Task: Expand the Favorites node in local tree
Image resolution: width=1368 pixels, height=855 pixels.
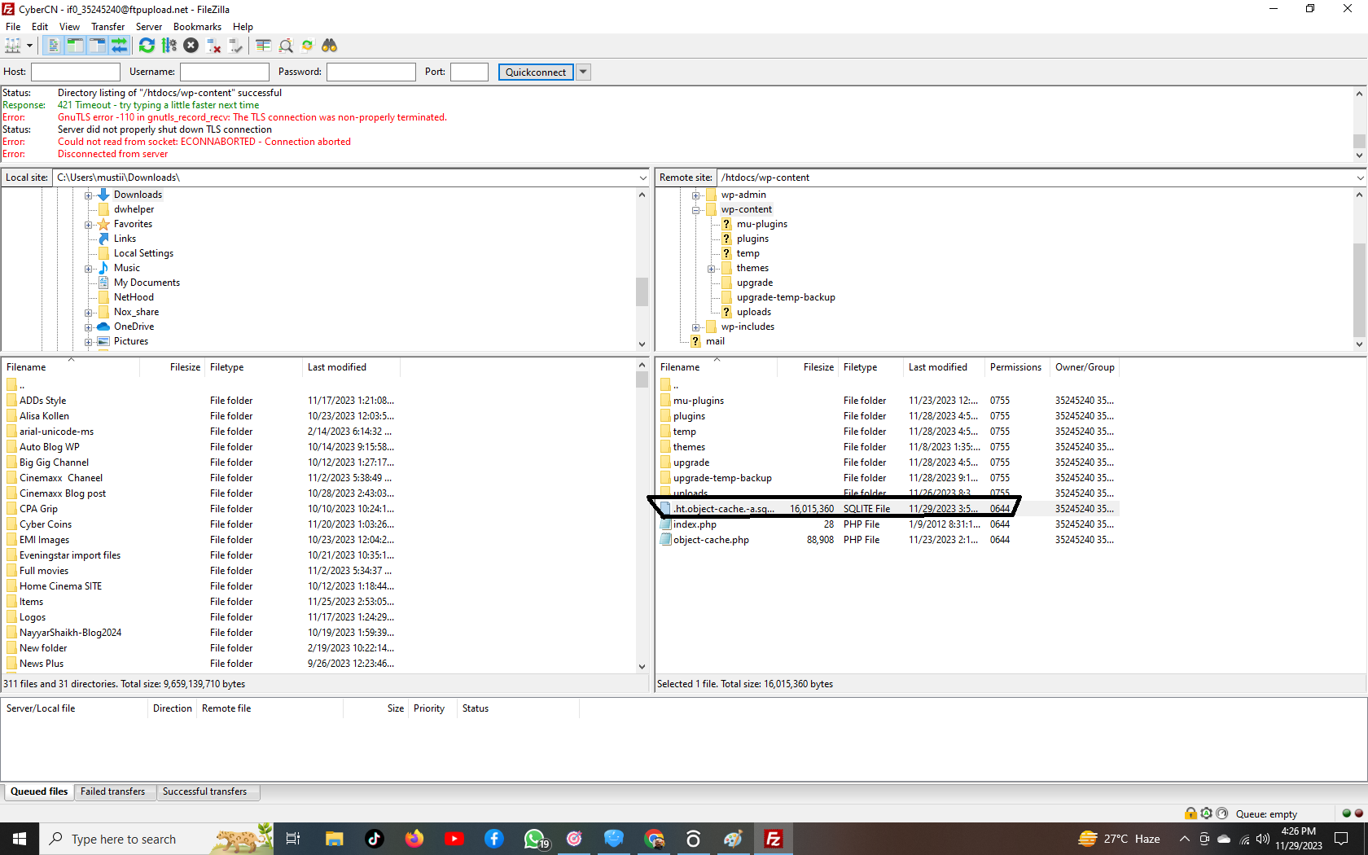Action: coord(89,225)
